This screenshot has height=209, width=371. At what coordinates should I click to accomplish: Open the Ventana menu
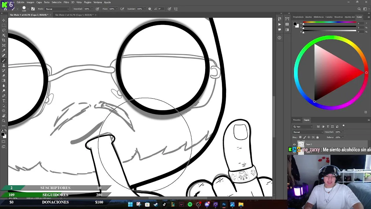click(x=97, y=2)
